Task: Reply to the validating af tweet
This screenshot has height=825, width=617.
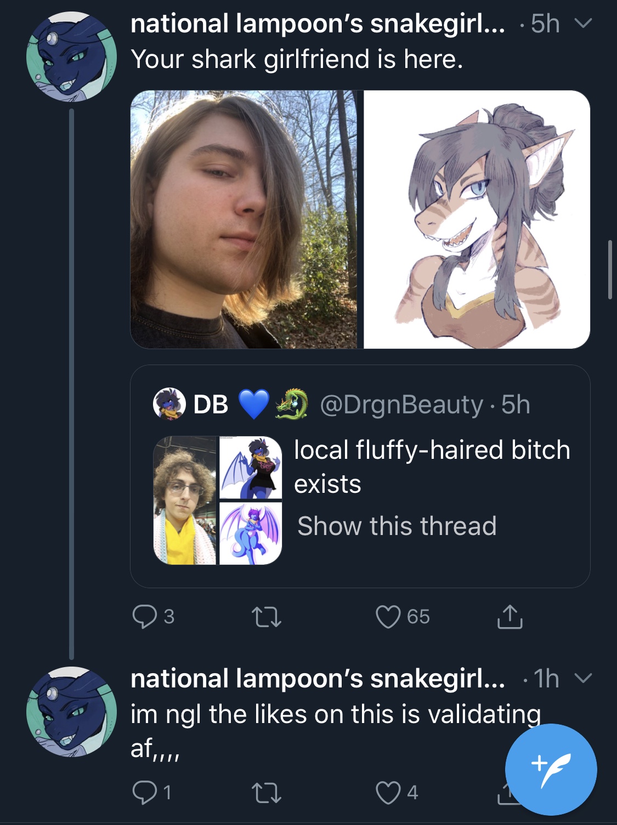Action: tap(145, 792)
